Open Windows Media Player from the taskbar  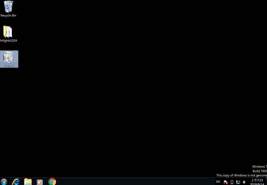40,182
